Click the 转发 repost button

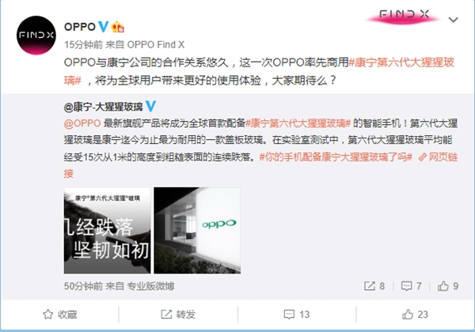(x=178, y=315)
